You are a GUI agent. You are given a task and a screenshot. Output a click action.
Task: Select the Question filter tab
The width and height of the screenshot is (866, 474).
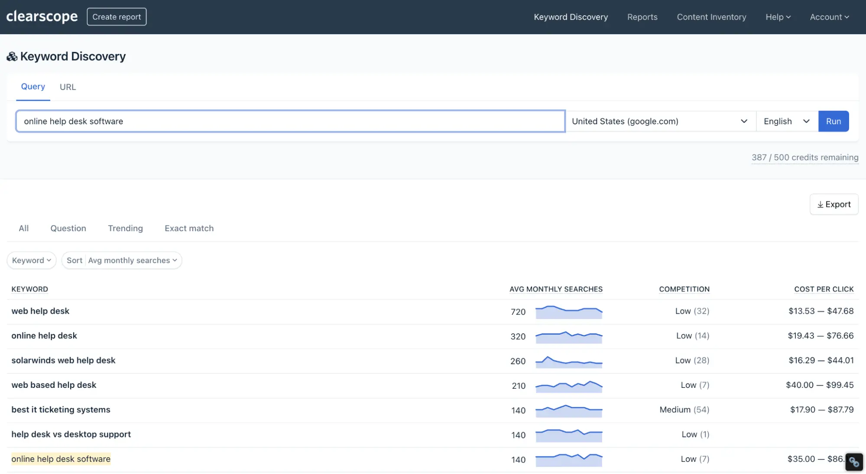coord(68,228)
